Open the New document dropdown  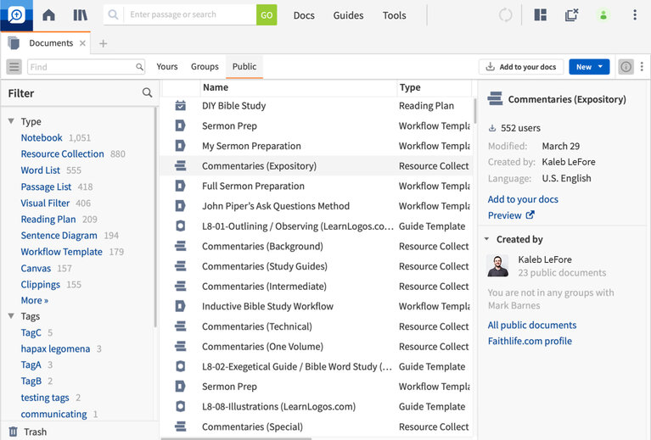click(x=588, y=67)
